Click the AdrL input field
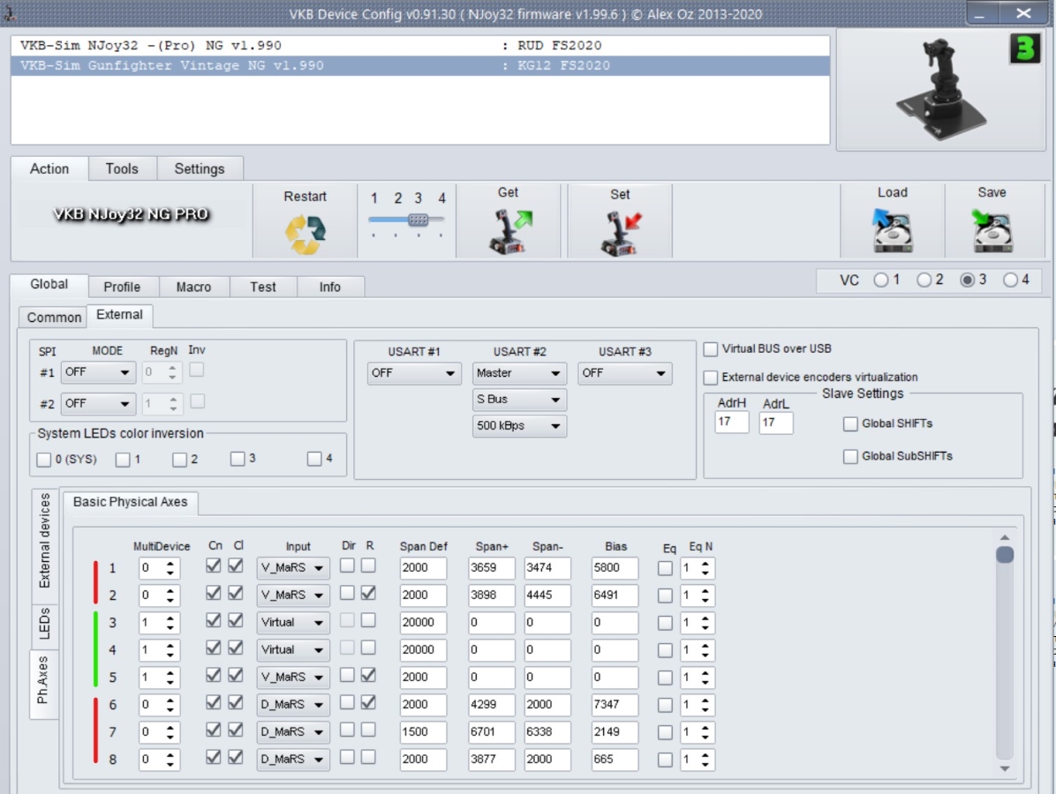Viewport: 1056px width, 794px height. (x=776, y=423)
